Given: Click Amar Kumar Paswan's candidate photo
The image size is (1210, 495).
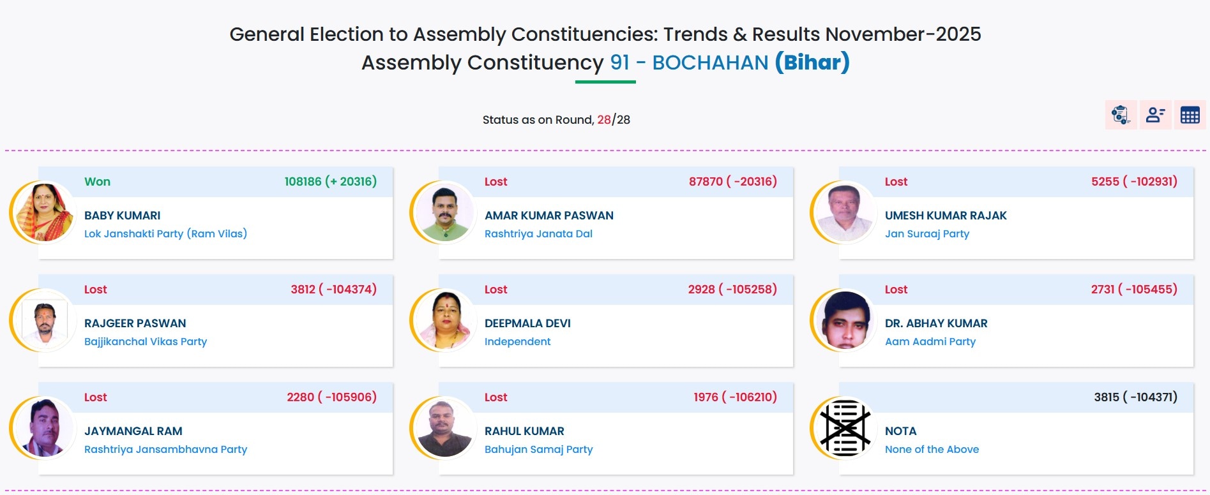Looking at the screenshot, I should point(444,212).
